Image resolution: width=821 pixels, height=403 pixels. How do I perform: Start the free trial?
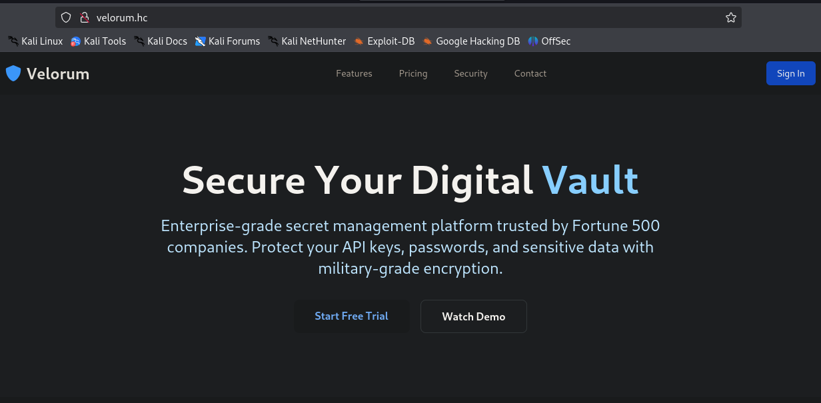click(x=352, y=316)
